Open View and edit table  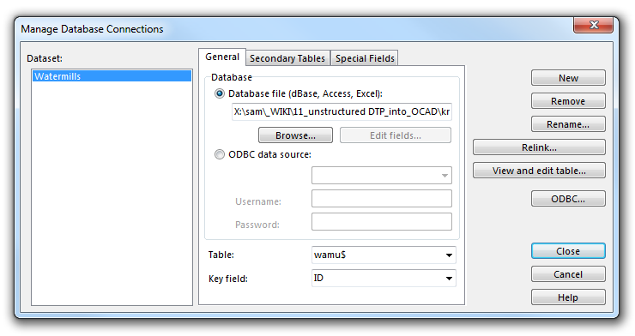539,171
